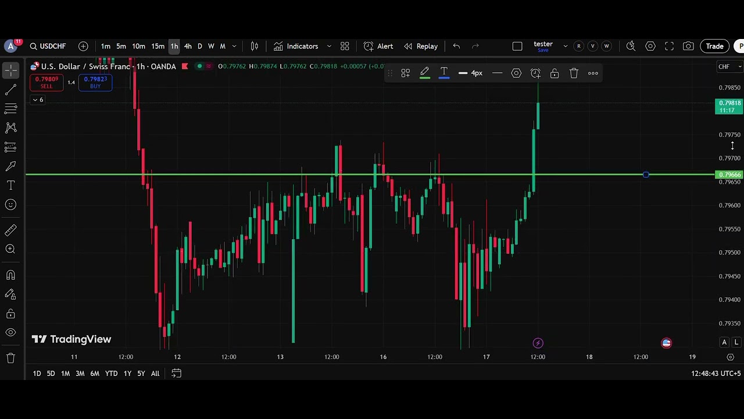Open the USDCHF symbol search
The width and height of the screenshot is (744, 419).
click(48, 47)
